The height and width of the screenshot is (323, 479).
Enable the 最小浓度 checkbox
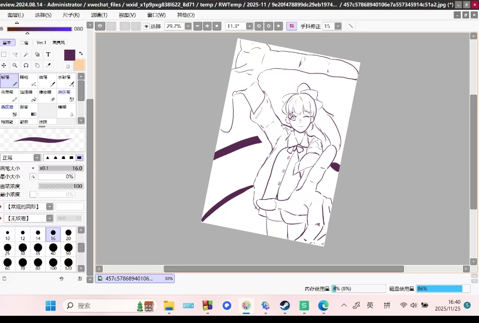pos(33,194)
